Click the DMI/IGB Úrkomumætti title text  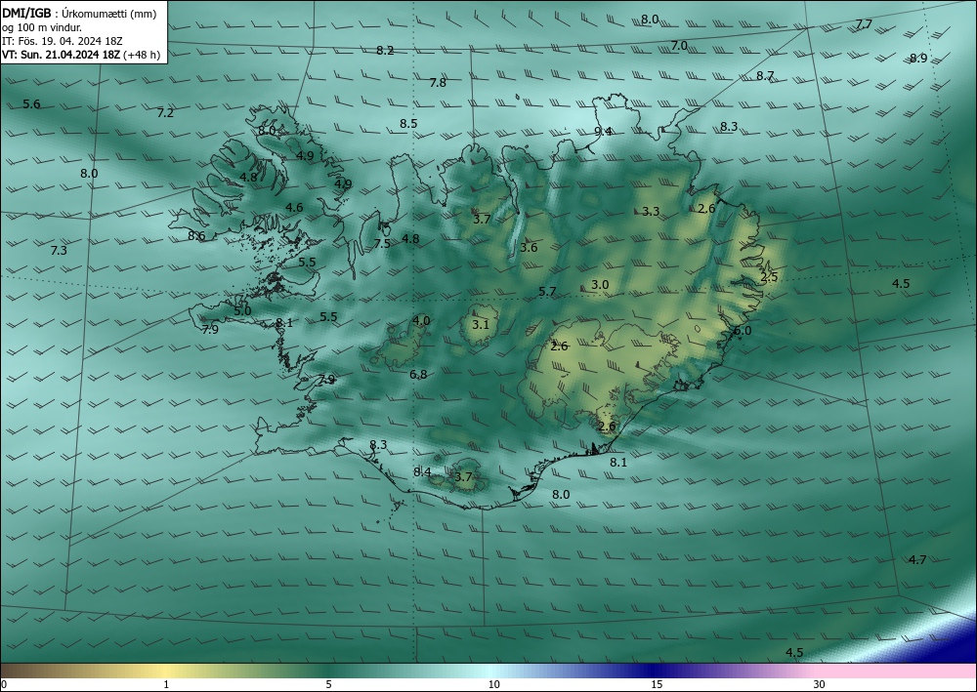pyautogui.click(x=79, y=14)
